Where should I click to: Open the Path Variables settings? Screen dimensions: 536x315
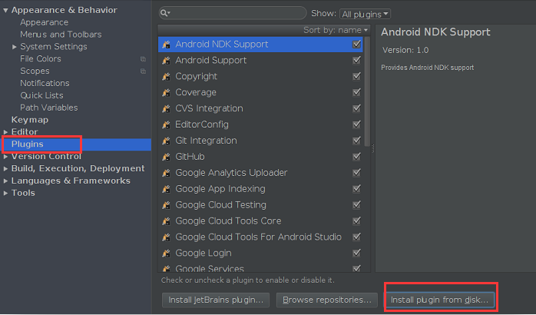point(49,108)
